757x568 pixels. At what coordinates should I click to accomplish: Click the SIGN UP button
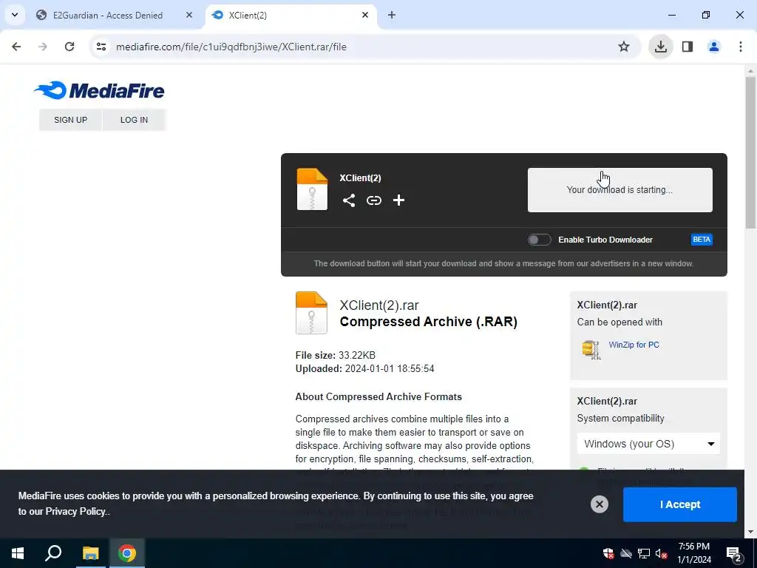[70, 120]
